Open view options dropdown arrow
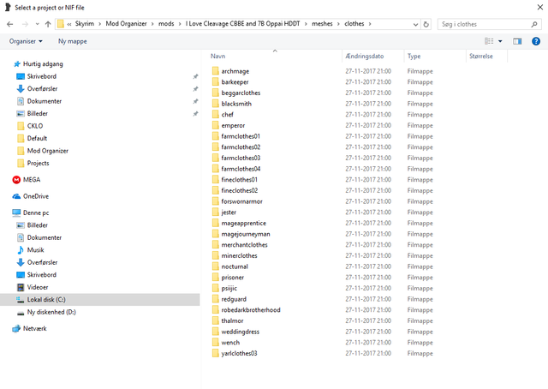Viewport: 548px width, 389px height. coord(500,41)
